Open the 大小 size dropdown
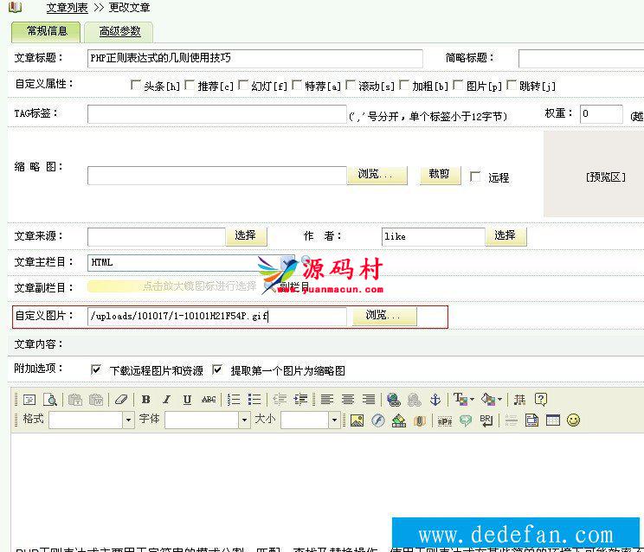The width and height of the screenshot is (644, 552). (334, 420)
